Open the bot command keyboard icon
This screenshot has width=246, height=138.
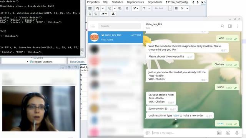coord(219,133)
